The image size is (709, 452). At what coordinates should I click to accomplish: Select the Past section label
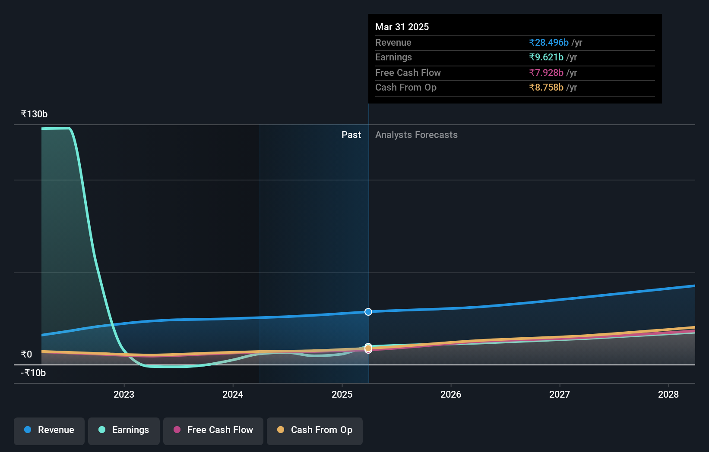pos(351,135)
